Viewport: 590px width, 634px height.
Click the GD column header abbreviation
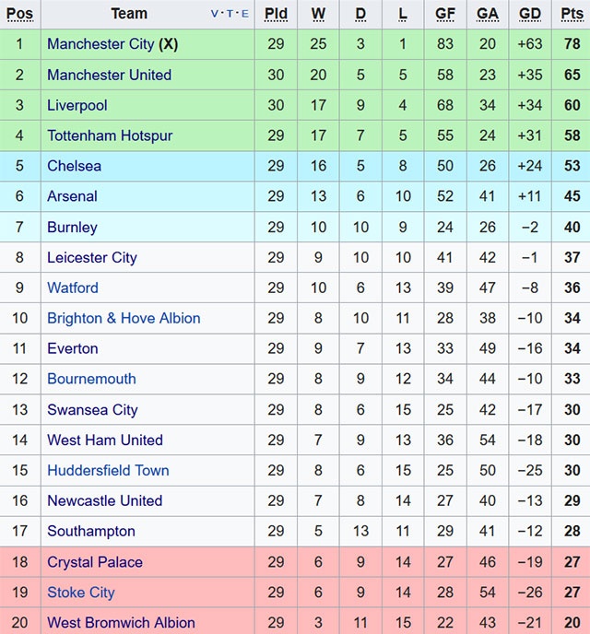(530, 14)
